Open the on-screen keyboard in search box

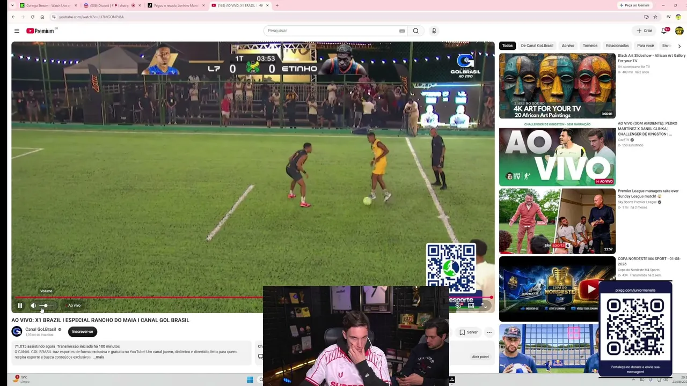tap(402, 31)
